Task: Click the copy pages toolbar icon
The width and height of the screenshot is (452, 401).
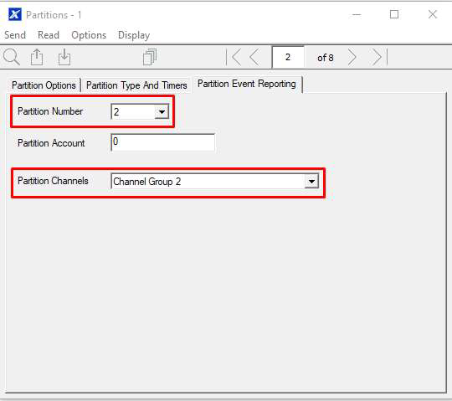Action: click(150, 57)
